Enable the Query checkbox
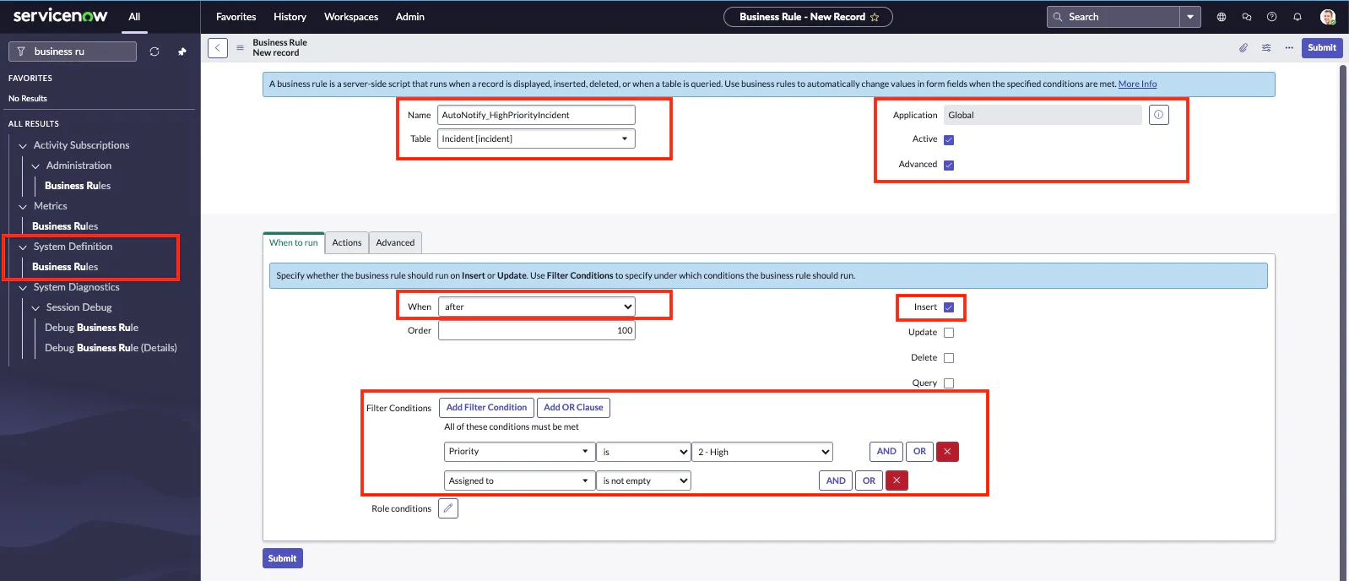 (x=949, y=383)
